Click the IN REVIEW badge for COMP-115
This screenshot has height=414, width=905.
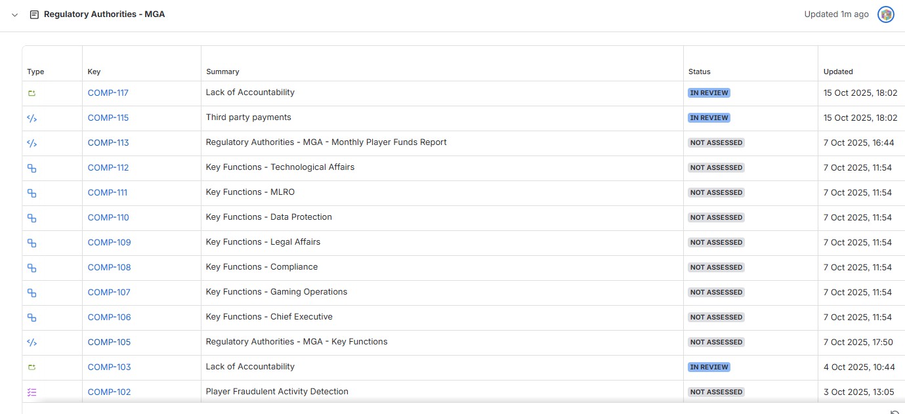coord(709,118)
